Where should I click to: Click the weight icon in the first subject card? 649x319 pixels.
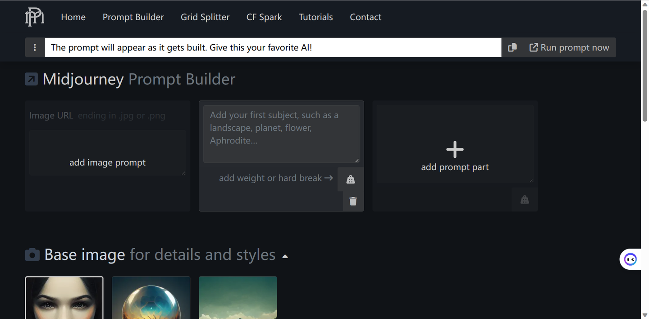tap(351, 180)
